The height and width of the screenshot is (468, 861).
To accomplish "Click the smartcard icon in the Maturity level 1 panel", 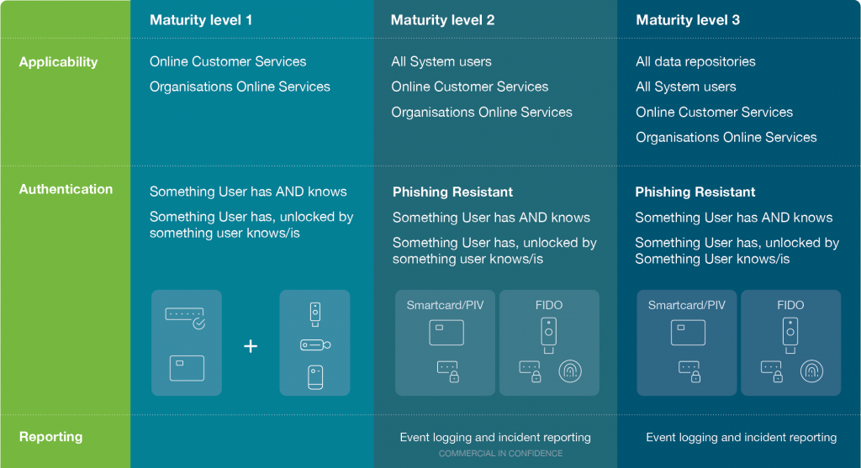I will 186,368.
